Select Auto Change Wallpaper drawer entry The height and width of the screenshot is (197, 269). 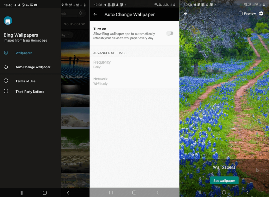tap(30, 67)
